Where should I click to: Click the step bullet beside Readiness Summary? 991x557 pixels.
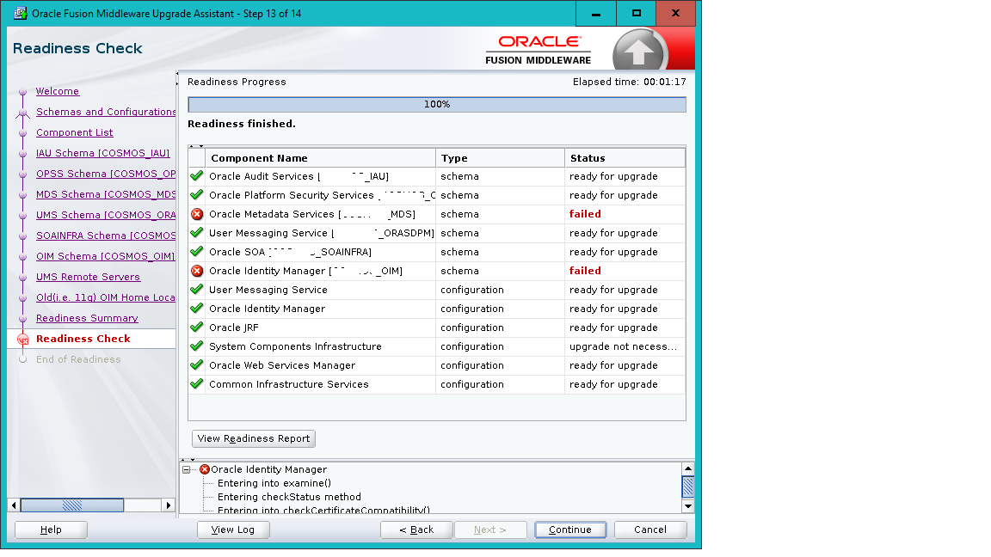coord(22,318)
